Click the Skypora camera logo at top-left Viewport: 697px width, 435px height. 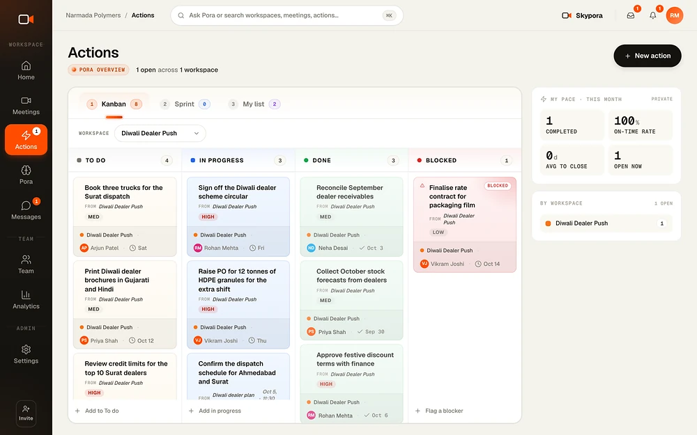tap(26, 19)
